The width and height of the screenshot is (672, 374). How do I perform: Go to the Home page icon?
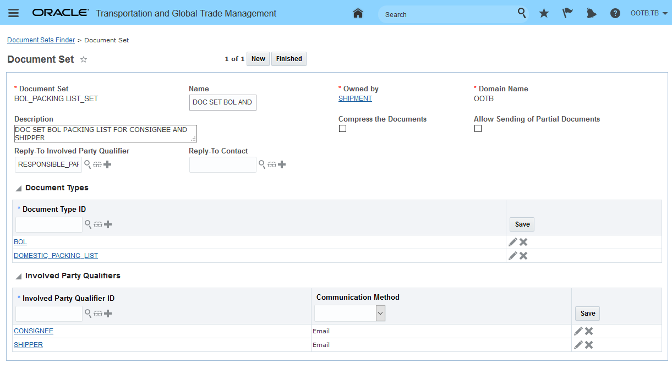point(358,13)
